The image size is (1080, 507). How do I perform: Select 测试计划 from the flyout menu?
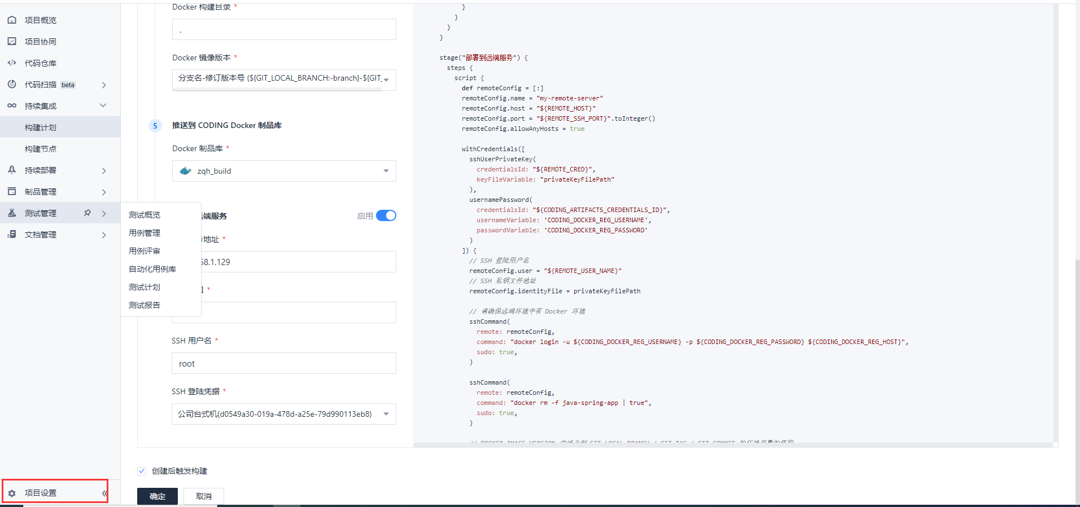tap(145, 287)
